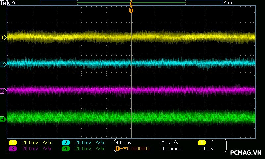The image size is (265, 159).
Task: Click the Tek logo in corner
Action: [x=5, y=3]
